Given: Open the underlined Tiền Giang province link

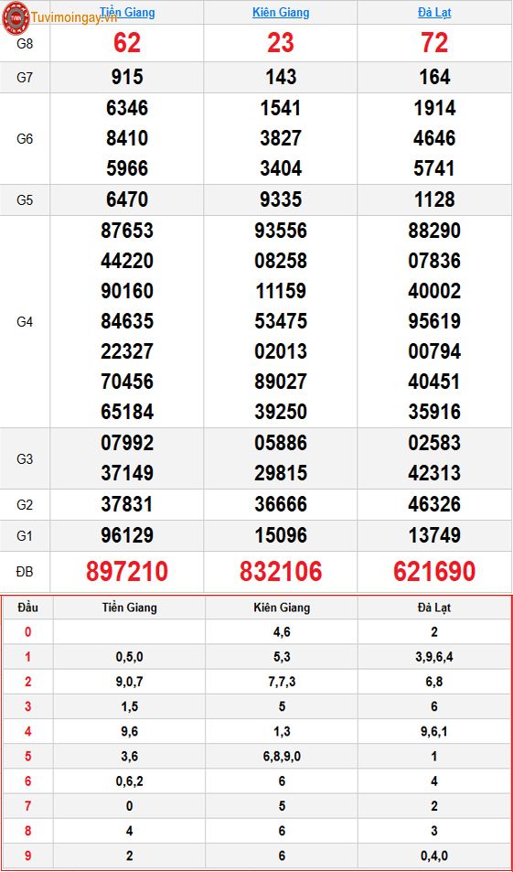Looking at the screenshot, I should click(x=127, y=12).
